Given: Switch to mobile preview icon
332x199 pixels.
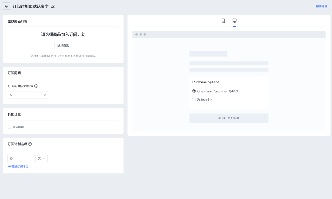Looking at the screenshot, I should pyautogui.click(x=223, y=21).
